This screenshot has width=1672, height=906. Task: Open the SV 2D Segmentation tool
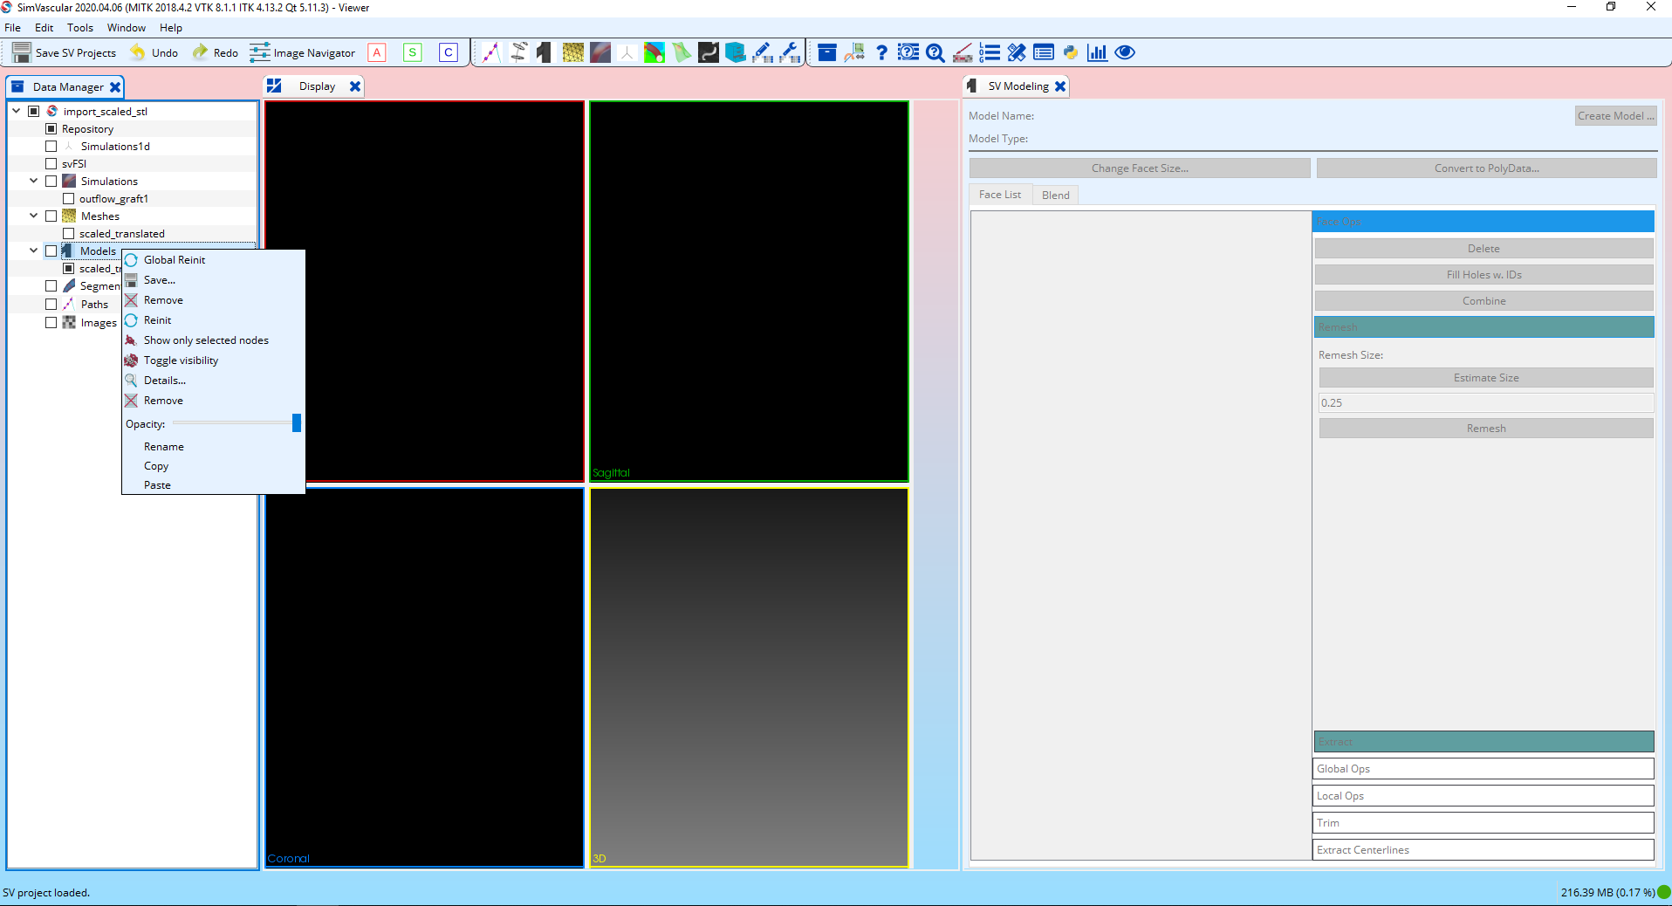click(x=519, y=52)
